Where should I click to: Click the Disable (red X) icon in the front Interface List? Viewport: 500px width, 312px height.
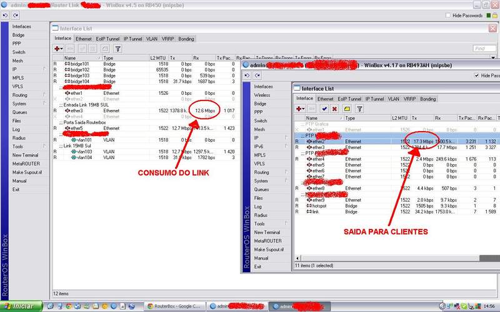point(334,109)
